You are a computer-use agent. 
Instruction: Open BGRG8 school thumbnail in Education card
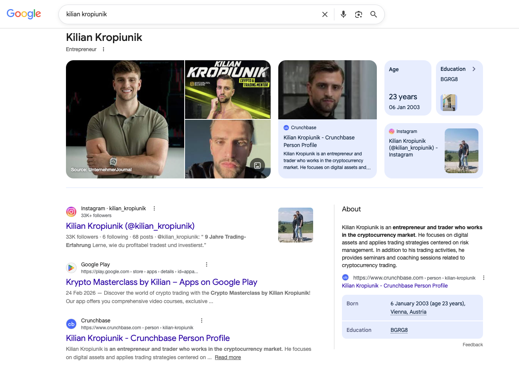pos(449,103)
